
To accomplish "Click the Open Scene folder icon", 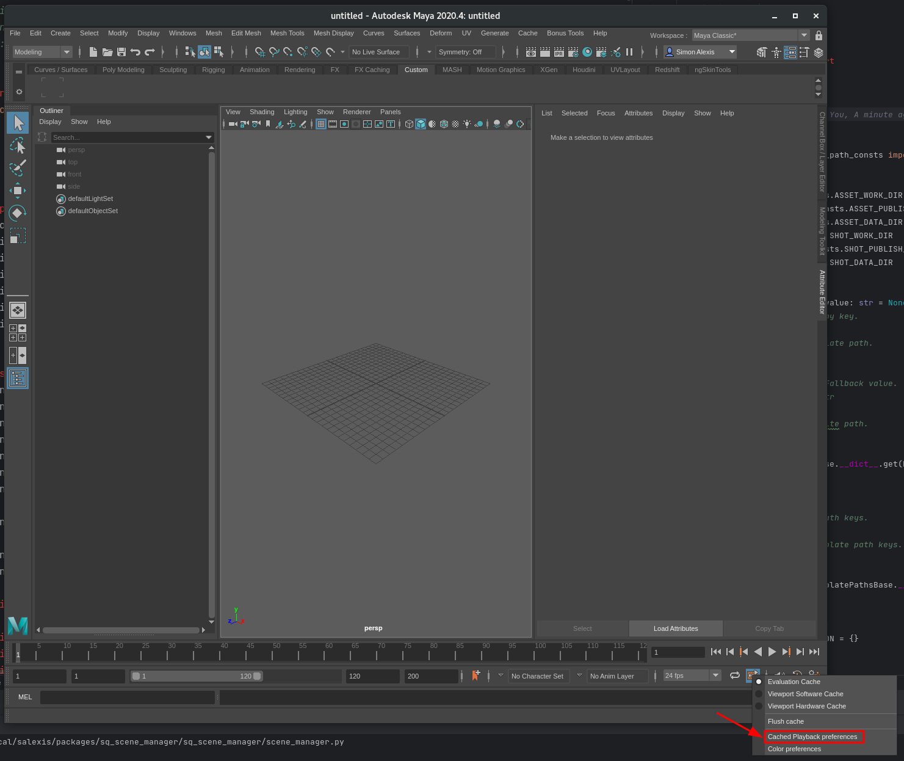I will (x=107, y=52).
